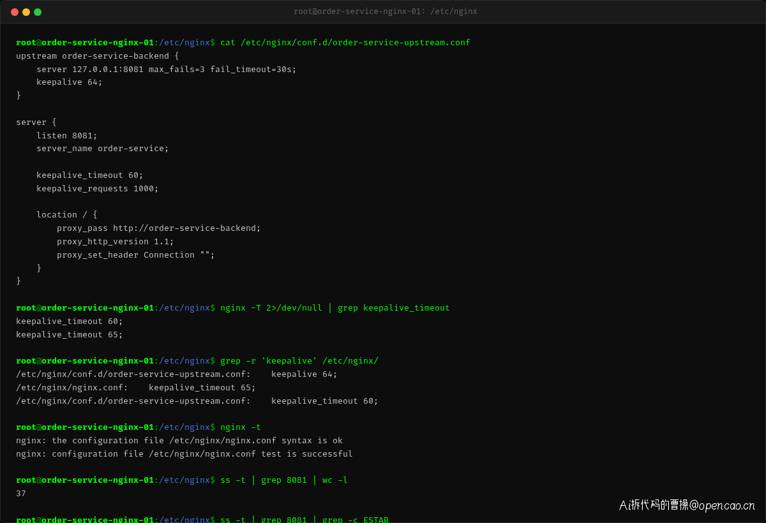Click the 'test is successful' output line
Image resolution: width=766 pixels, height=523 pixels.
[184, 454]
